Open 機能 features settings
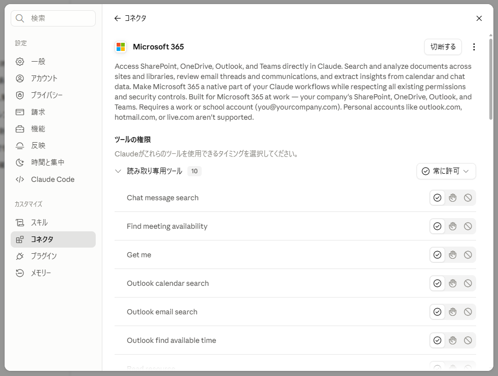 coord(53,129)
